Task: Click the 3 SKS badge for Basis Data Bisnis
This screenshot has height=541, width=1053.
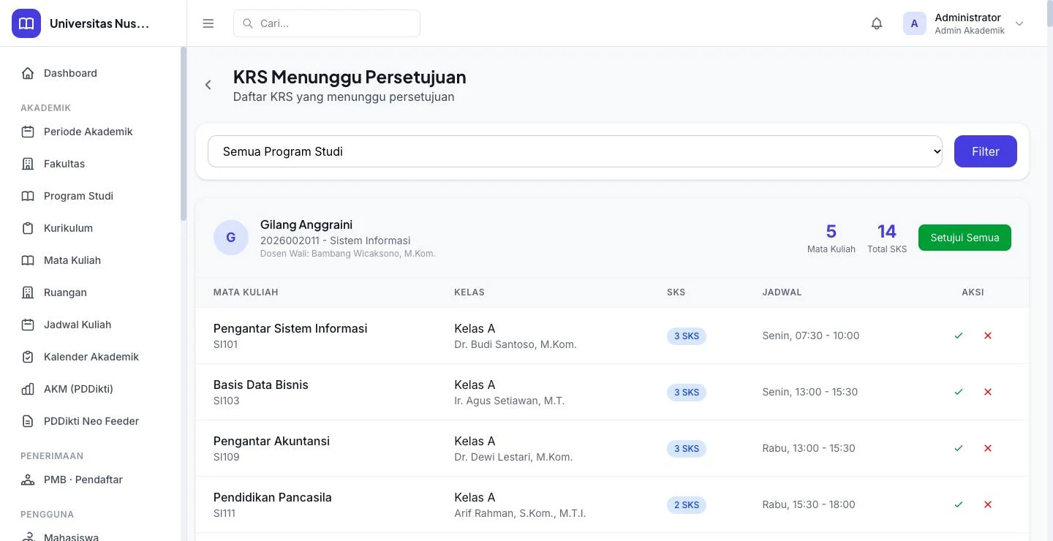Action: (x=687, y=393)
